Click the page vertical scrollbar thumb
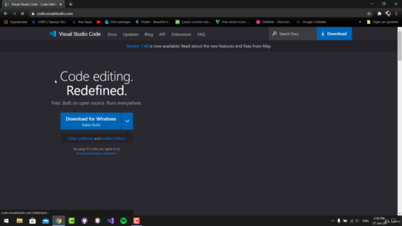Viewport: 402px width, 226px height. pos(399,46)
